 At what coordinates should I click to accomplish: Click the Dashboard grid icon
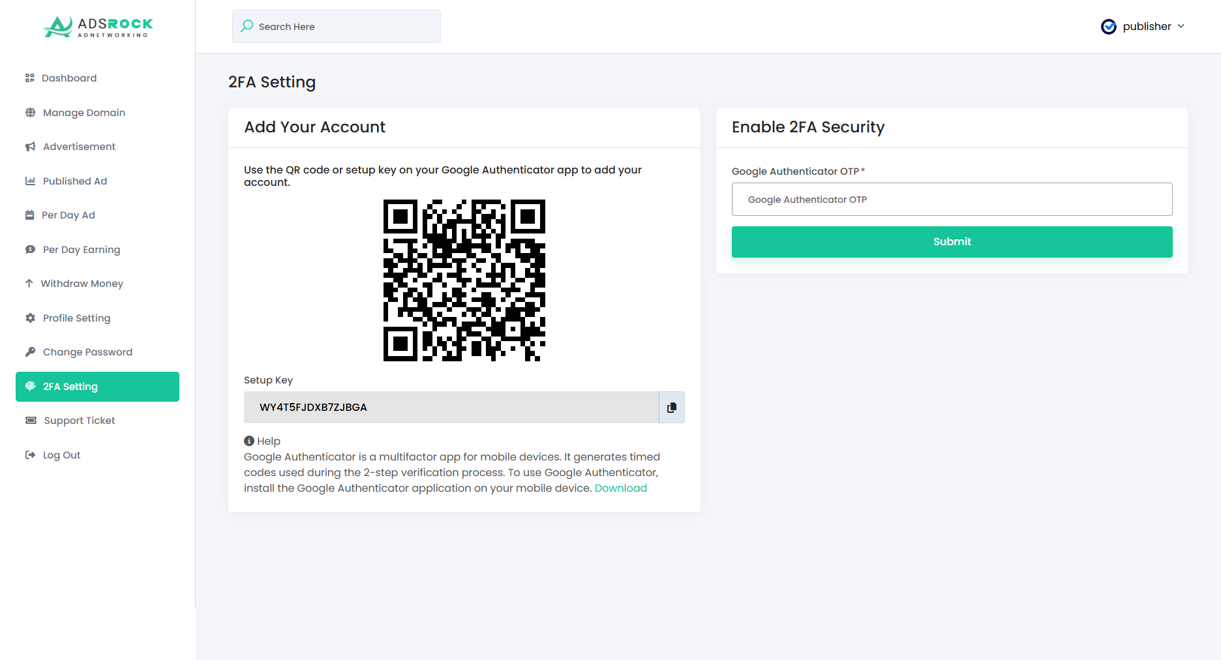click(x=29, y=78)
